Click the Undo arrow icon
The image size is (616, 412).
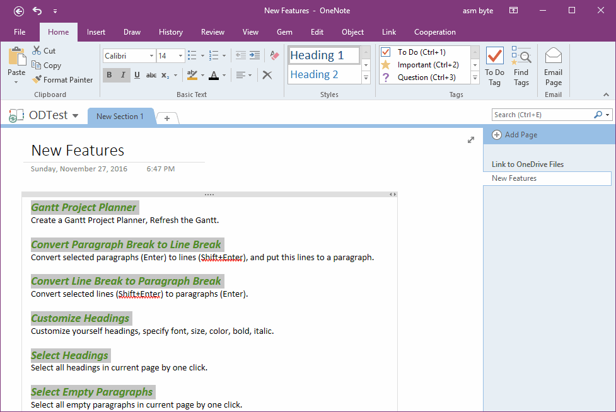(37, 11)
